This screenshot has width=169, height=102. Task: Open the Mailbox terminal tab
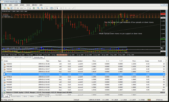coord(32,96)
